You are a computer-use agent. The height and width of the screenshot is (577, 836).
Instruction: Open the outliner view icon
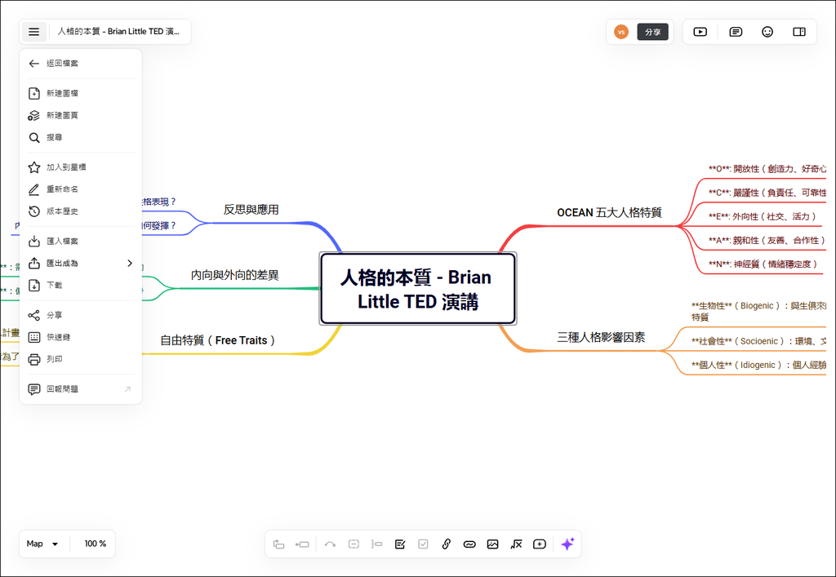[x=736, y=32]
